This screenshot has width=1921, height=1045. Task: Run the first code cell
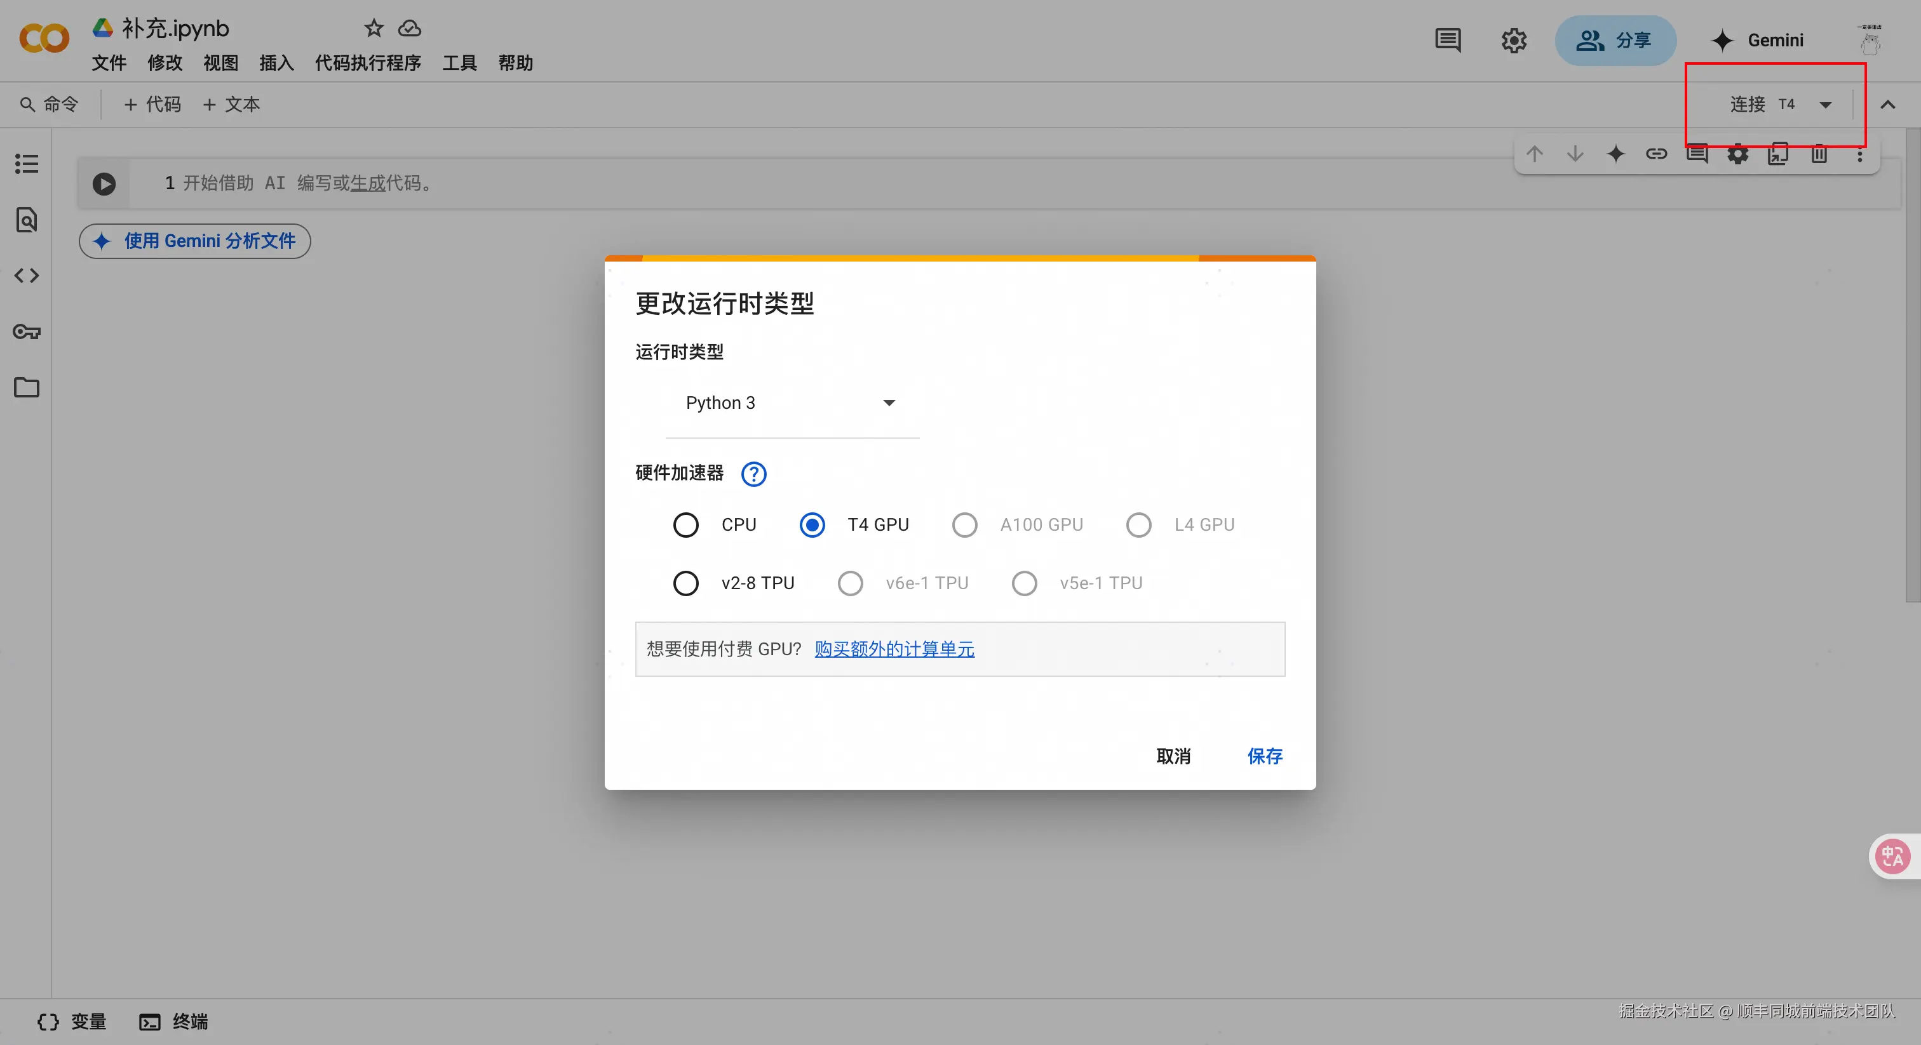(104, 183)
